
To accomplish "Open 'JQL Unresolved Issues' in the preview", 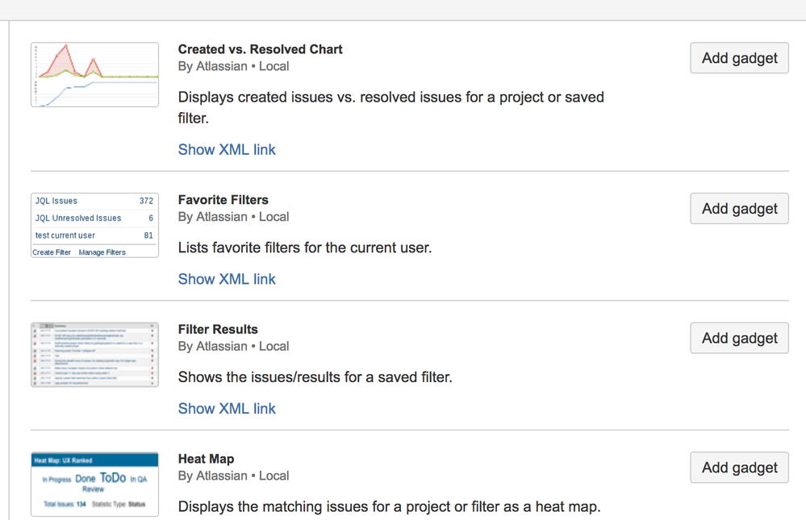I will (x=78, y=218).
